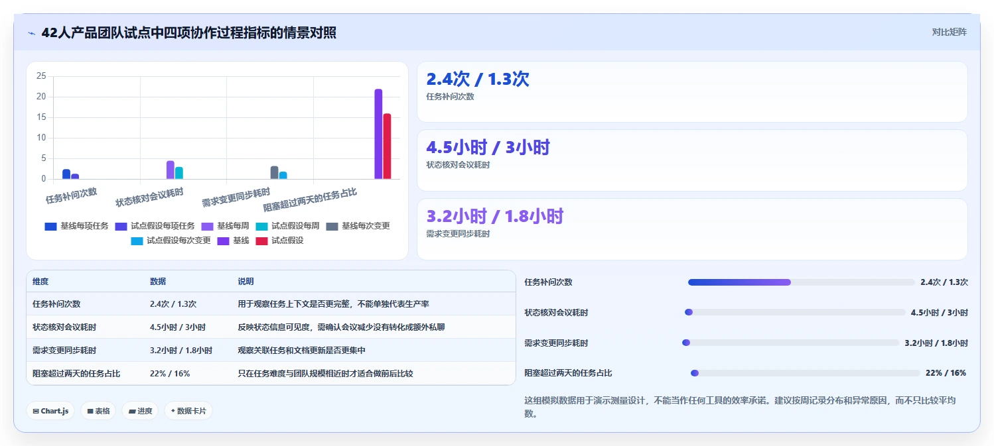
Task: Open the 表格 chip
Action: (98, 411)
